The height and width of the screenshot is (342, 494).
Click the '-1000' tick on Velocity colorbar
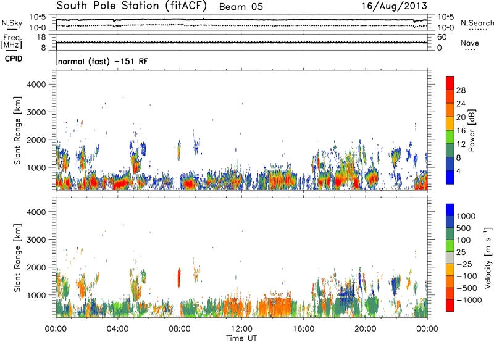coord(469,300)
